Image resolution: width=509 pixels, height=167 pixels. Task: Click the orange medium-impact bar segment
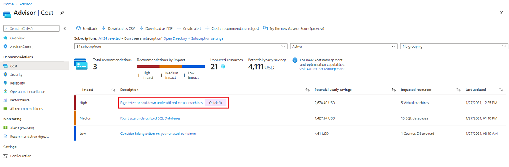coord(171,66)
